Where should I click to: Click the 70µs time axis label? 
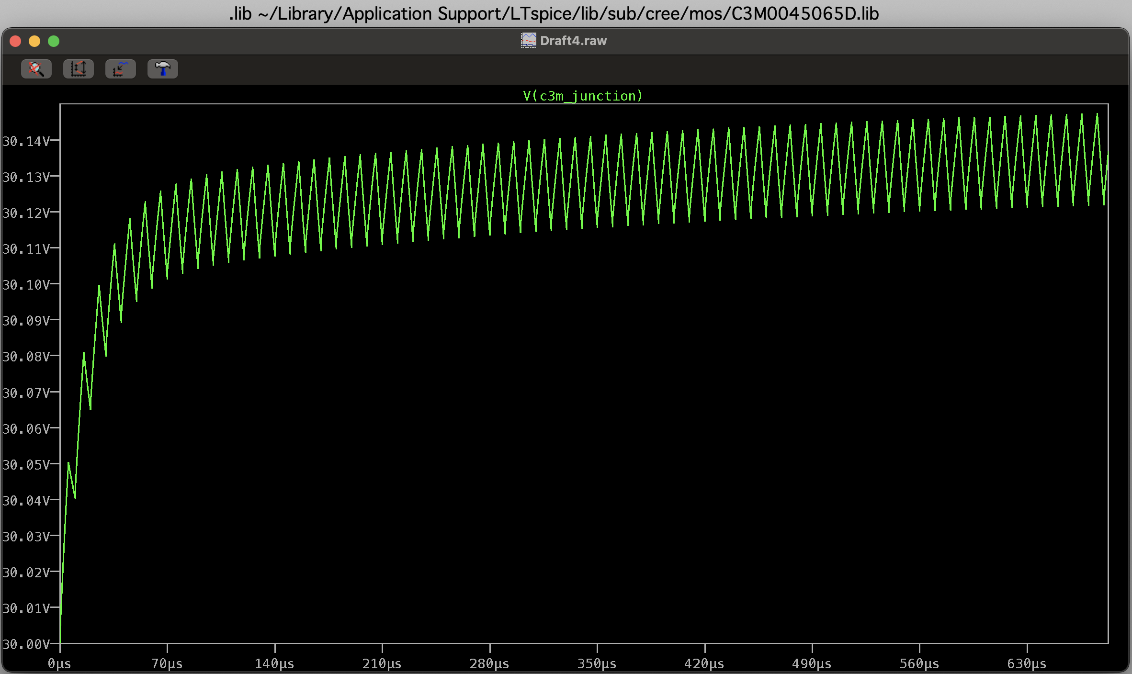[167, 664]
